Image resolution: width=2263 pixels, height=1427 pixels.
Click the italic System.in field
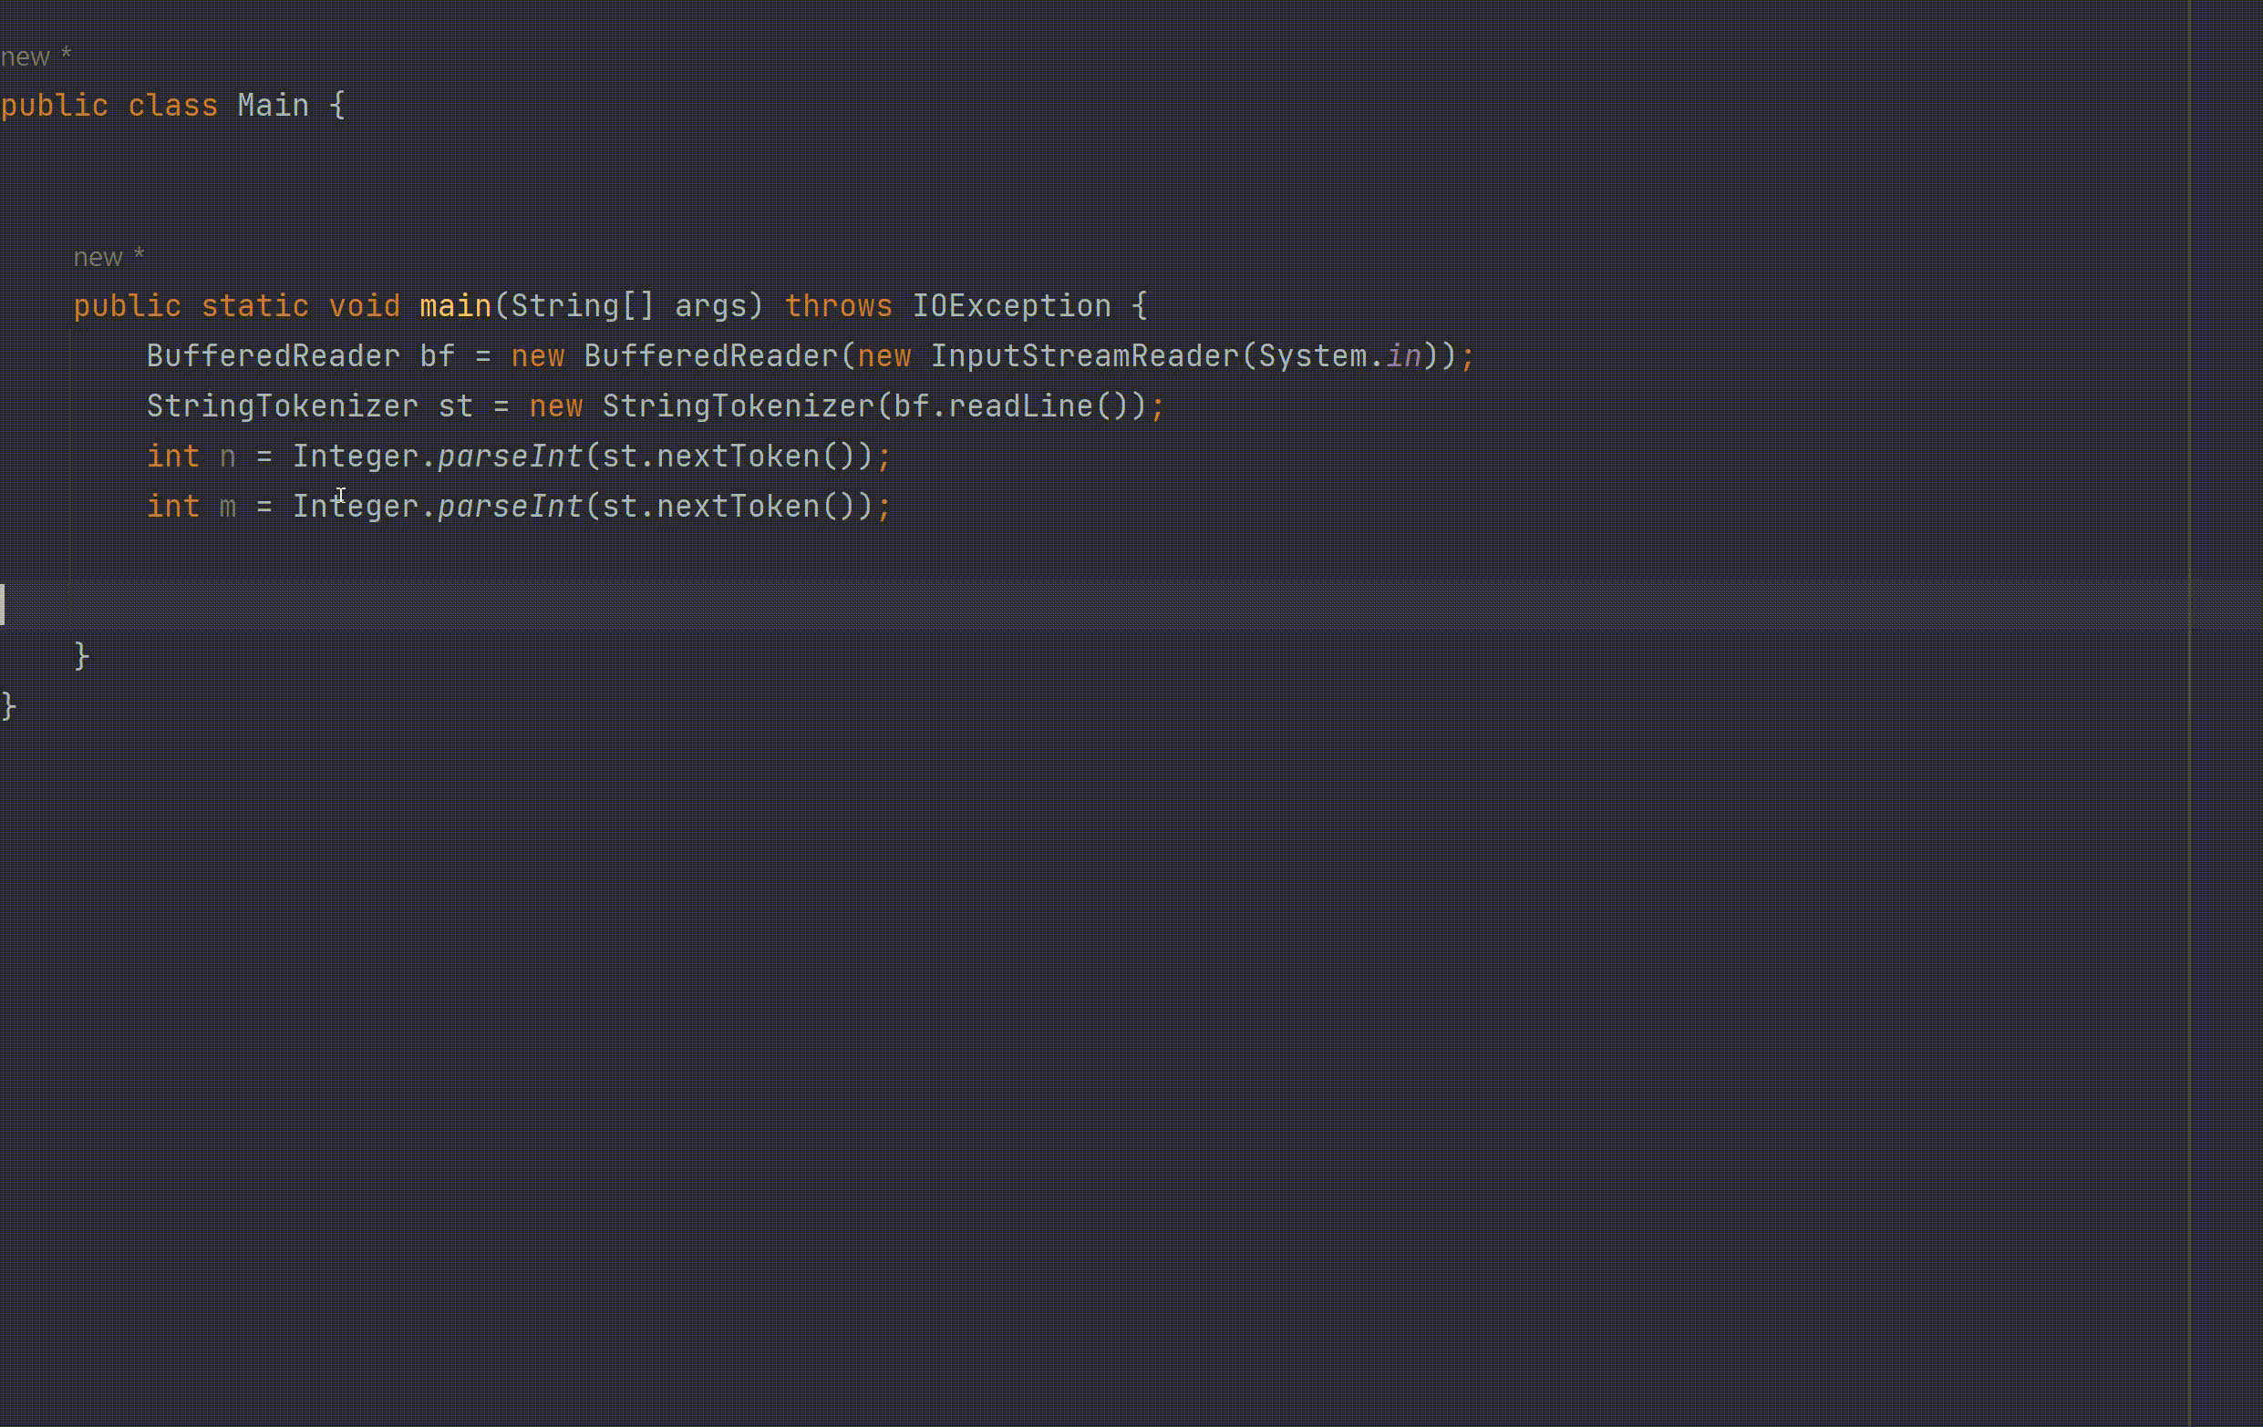[x=1402, y=356]
